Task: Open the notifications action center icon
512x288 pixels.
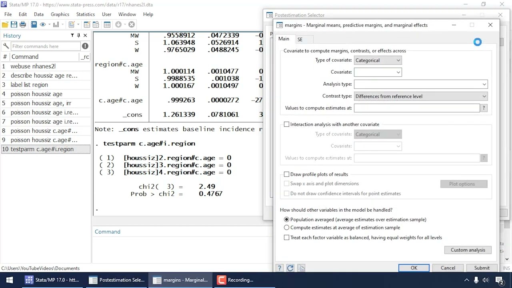Action: tap(499, 280)
